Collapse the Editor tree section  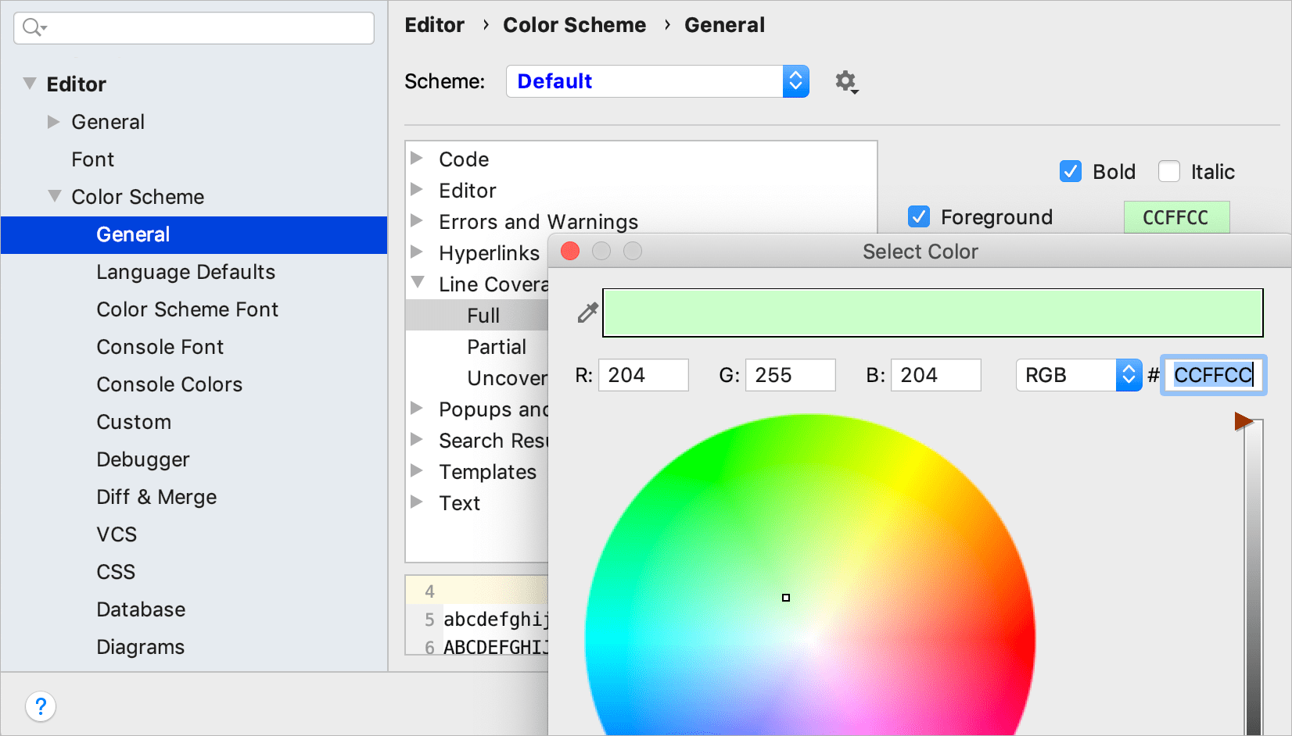(x=30, y=84)
